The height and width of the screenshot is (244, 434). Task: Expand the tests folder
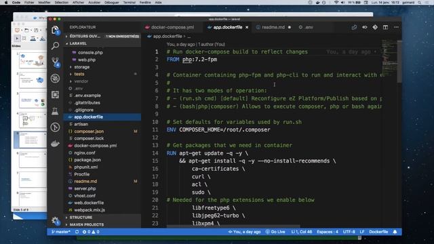click(x=79, y=74)
